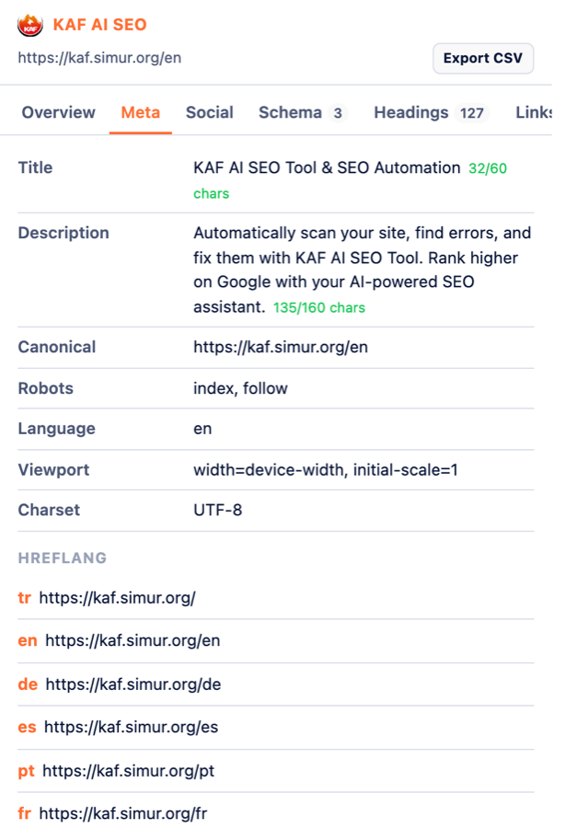Open the fr hreflang URL

click(123, 813)
